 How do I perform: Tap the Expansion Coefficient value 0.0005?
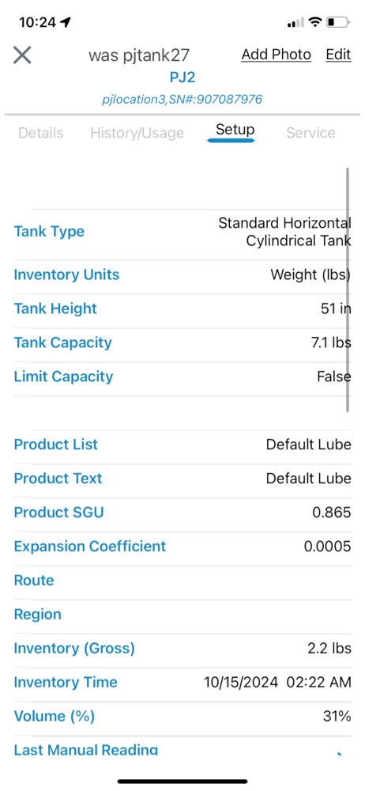point(327,547)
